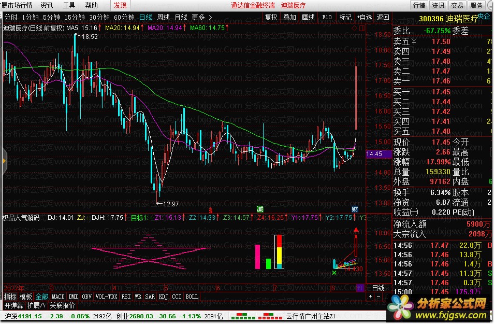Open the 复权 adjustment option

[x=271, y=18]
